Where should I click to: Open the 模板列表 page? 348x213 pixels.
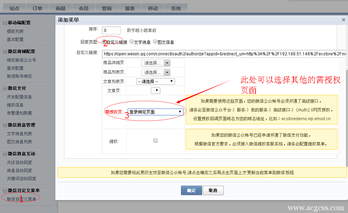click(15, 31)
